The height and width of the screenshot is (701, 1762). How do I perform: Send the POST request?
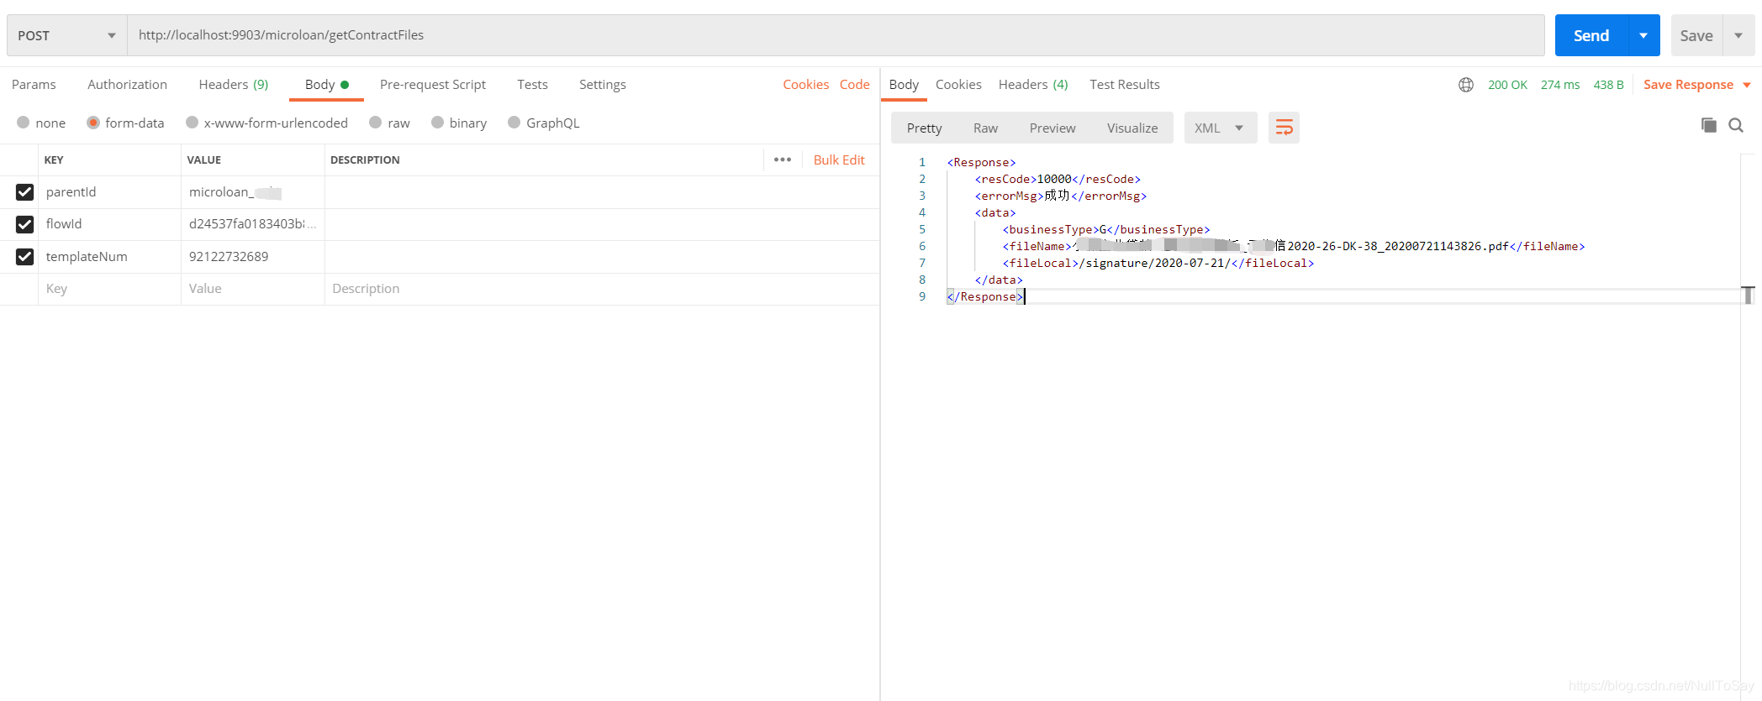1591,35
